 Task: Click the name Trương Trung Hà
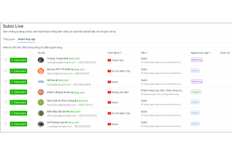(x=56, y=59)
